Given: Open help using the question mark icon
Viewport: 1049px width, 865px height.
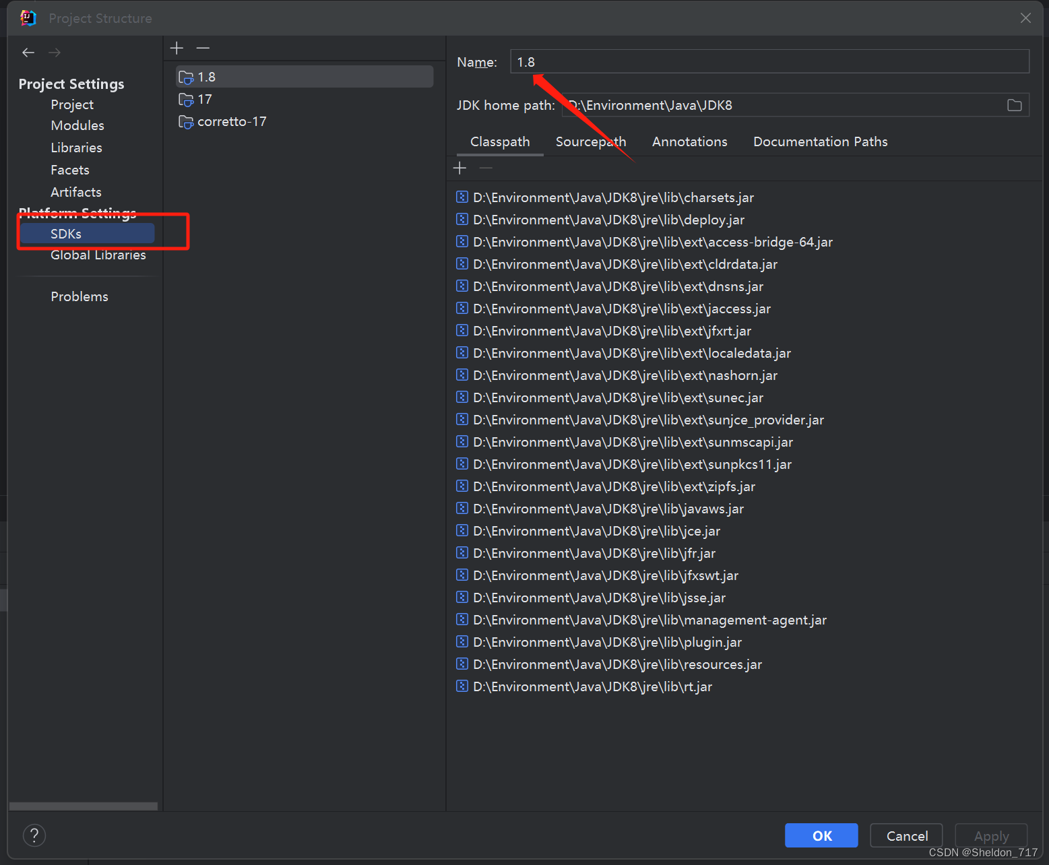Looking at the screenshot, I should tap(34, 835).
